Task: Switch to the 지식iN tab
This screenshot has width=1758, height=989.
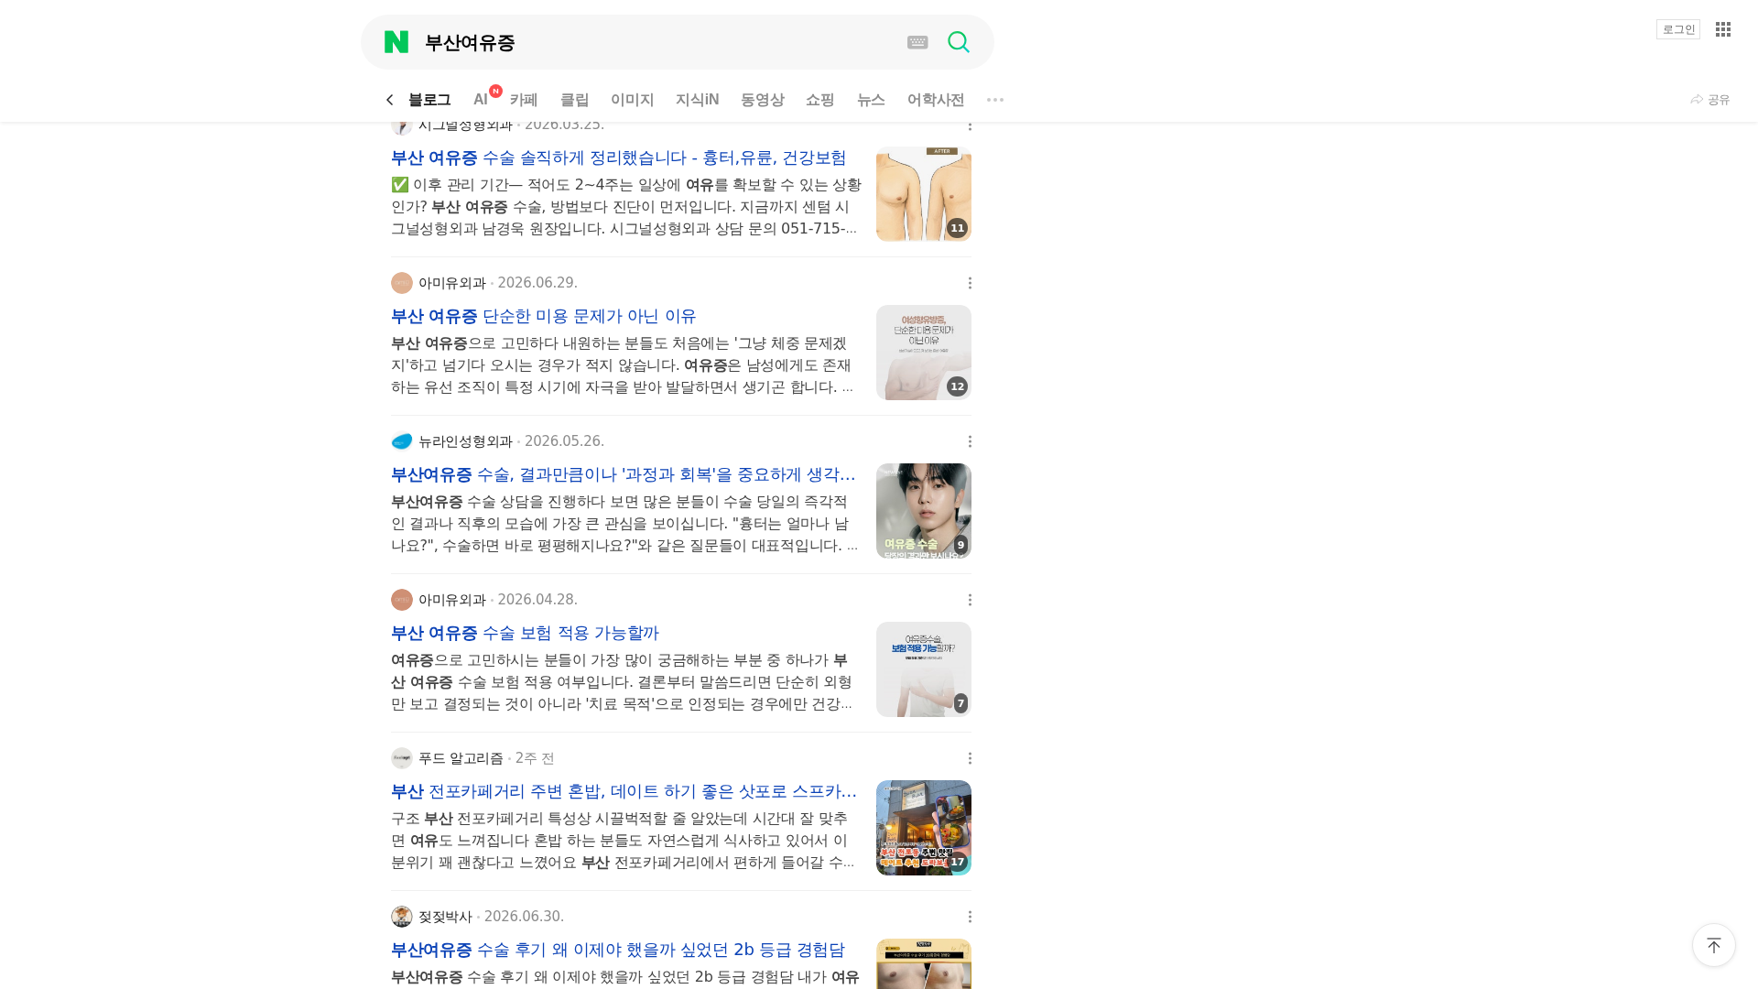Action: 698,100
